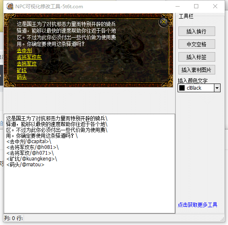This screenshot has height=225, width=228.
Task: Click the 去将军坟东 link in preview
Action: 29,57
